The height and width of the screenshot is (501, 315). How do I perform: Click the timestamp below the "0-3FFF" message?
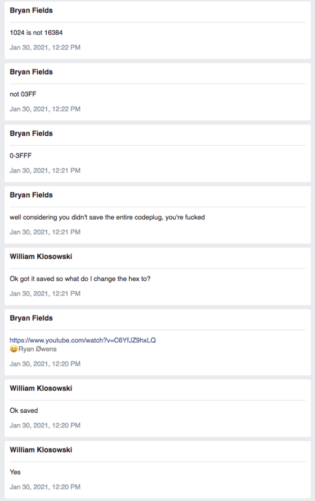tap(45, 170)
